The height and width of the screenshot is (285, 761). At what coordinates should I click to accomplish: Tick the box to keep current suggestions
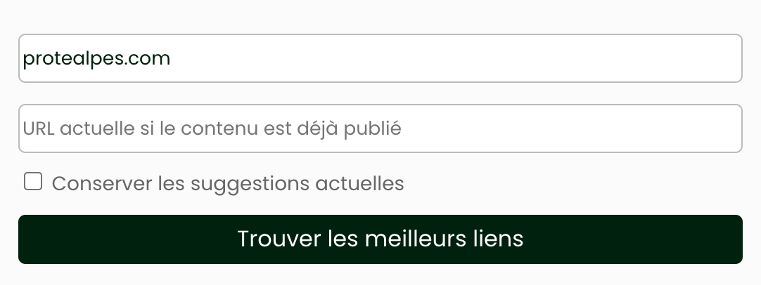pos(33,183)
